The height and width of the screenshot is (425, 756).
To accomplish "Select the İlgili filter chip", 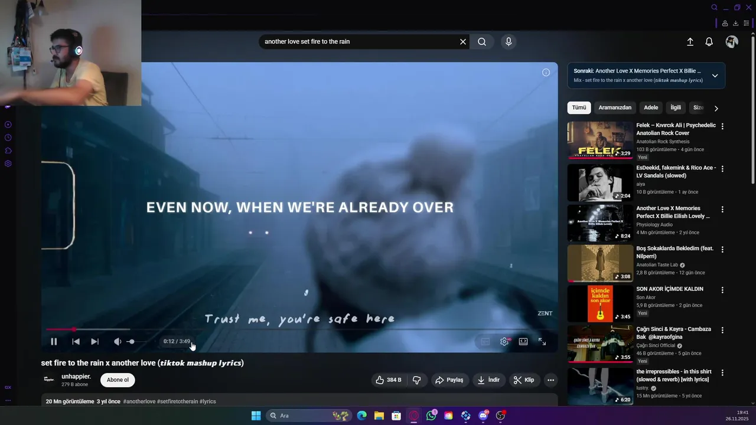I will pyautogui.click(x=676, y=107).
